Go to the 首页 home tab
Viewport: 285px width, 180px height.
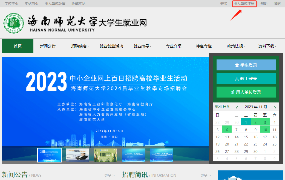click(18, 46)
